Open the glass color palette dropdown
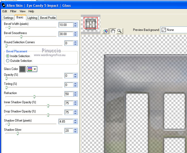Image resolution: width=187 pixels, height=153 pixels. pyautogui.click(x=32, y=69)
